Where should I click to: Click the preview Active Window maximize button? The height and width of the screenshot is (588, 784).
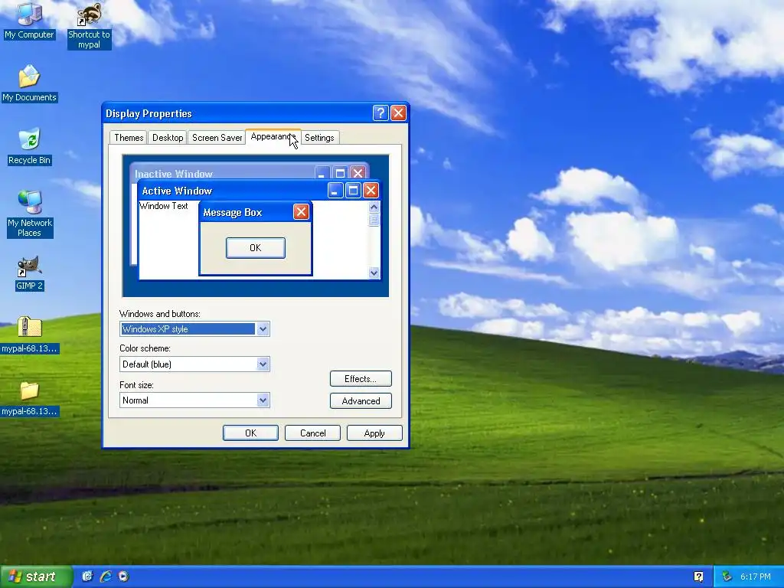[353, 191]
